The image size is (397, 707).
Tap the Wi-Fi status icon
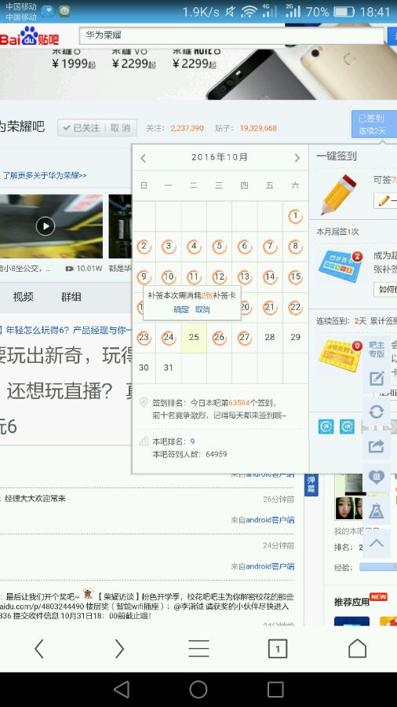coord(249,11)
